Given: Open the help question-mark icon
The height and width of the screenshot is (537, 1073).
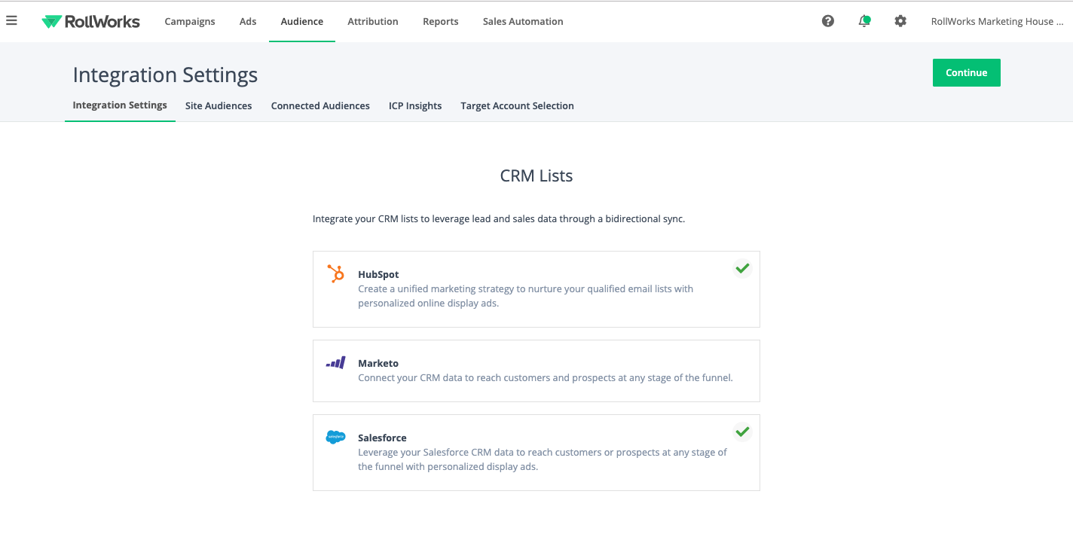Looking at the screenshot, I should 828,20.
